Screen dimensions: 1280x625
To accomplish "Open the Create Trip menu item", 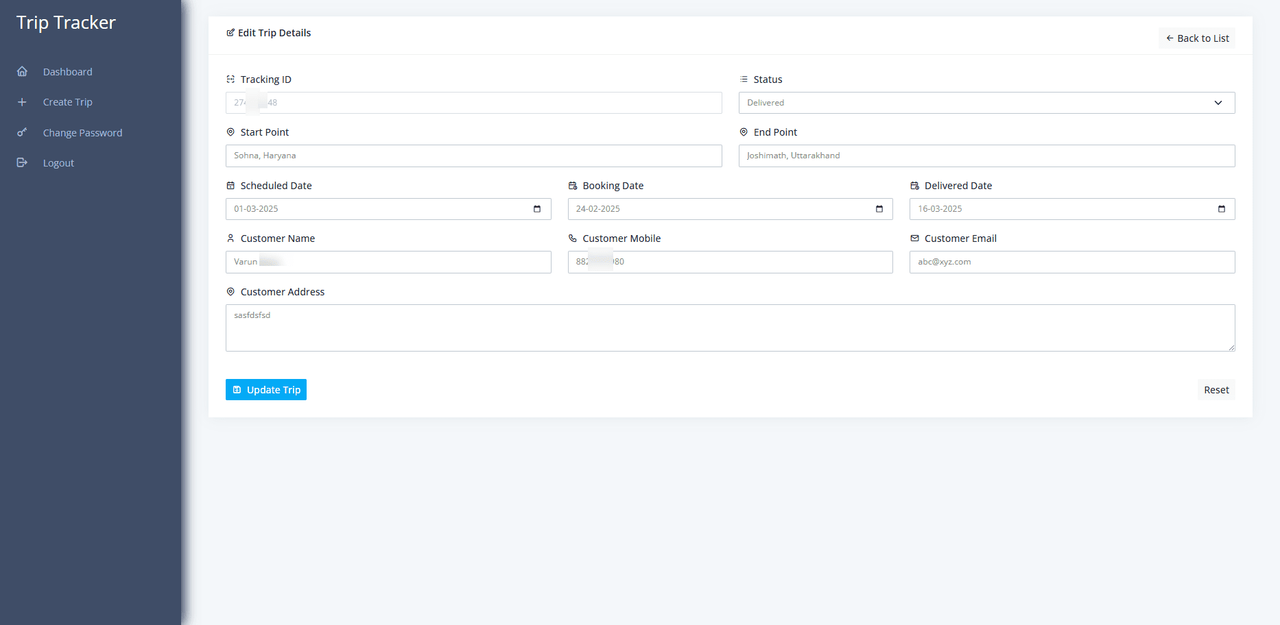I will pos(67,102).
